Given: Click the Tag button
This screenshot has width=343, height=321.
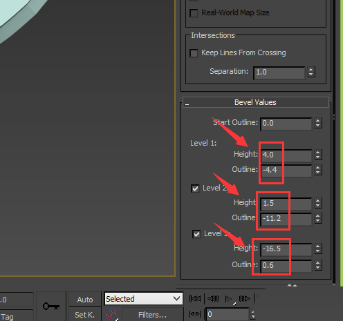Looking at the screenshot, I should [x=17, y=316].
